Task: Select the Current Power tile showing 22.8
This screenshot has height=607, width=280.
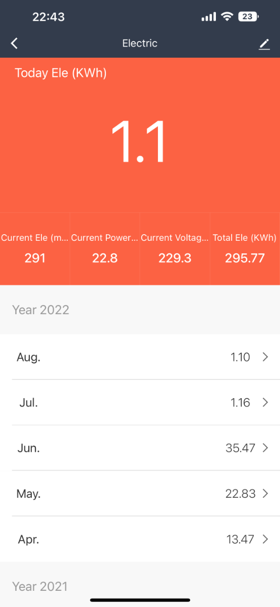Action: (104, 249)
